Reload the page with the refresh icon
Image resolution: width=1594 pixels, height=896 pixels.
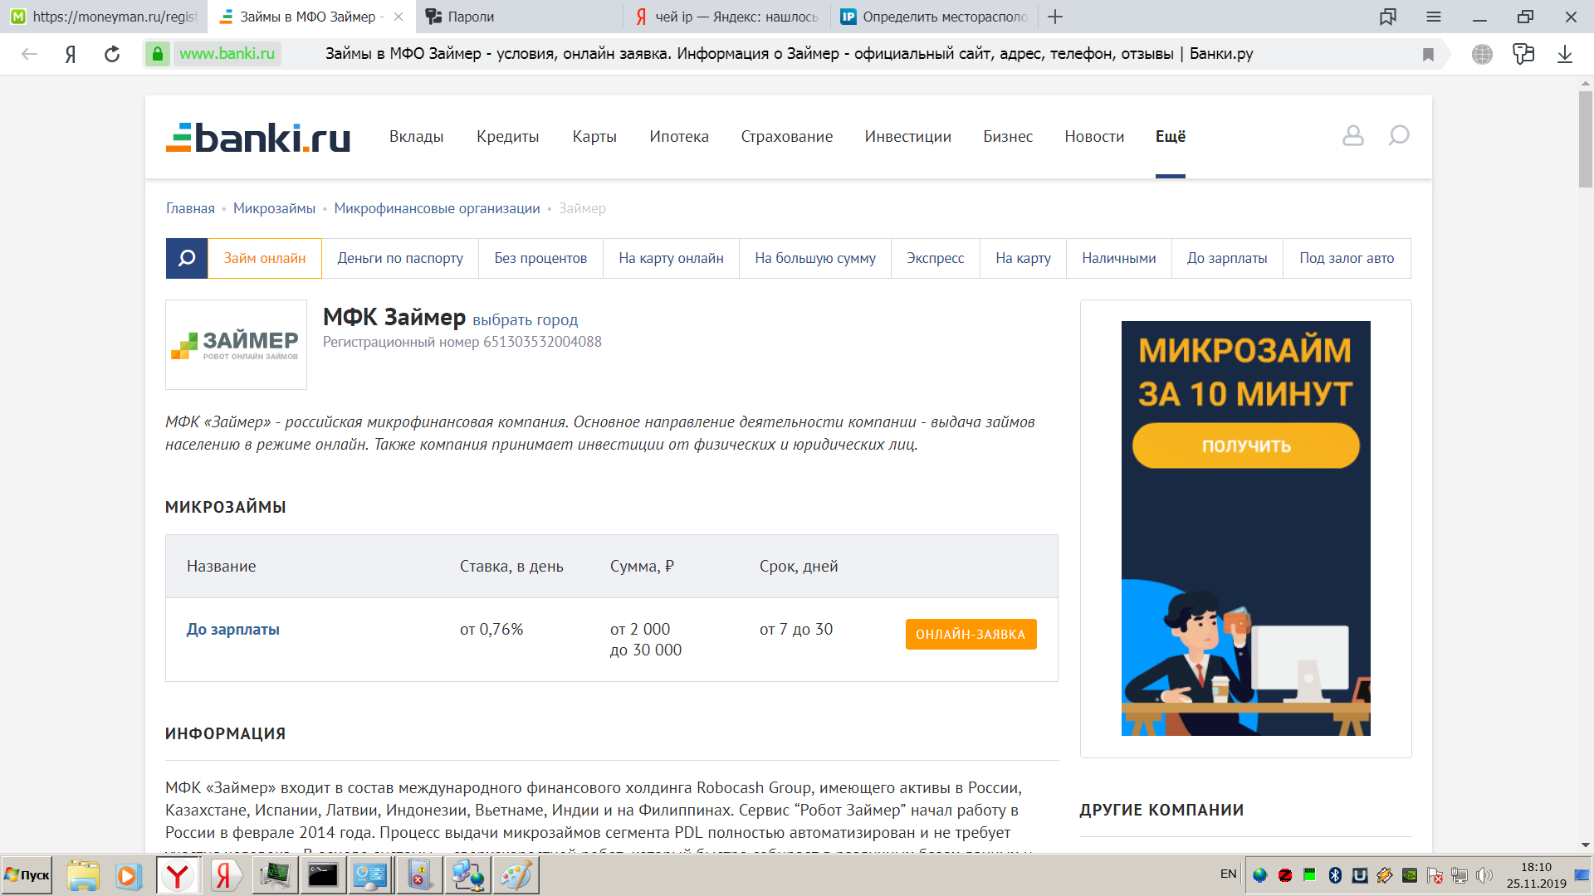[112, 54]
